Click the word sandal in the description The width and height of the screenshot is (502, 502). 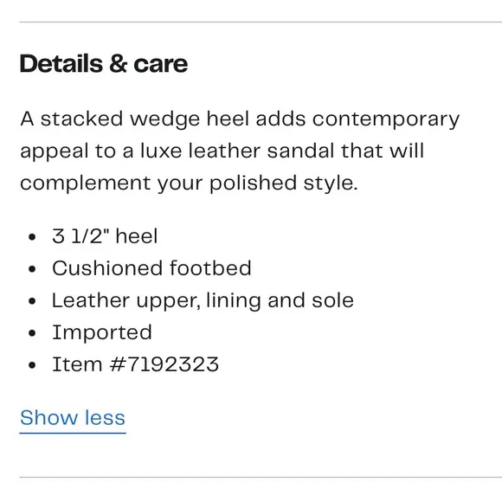(x=300, y=151)
